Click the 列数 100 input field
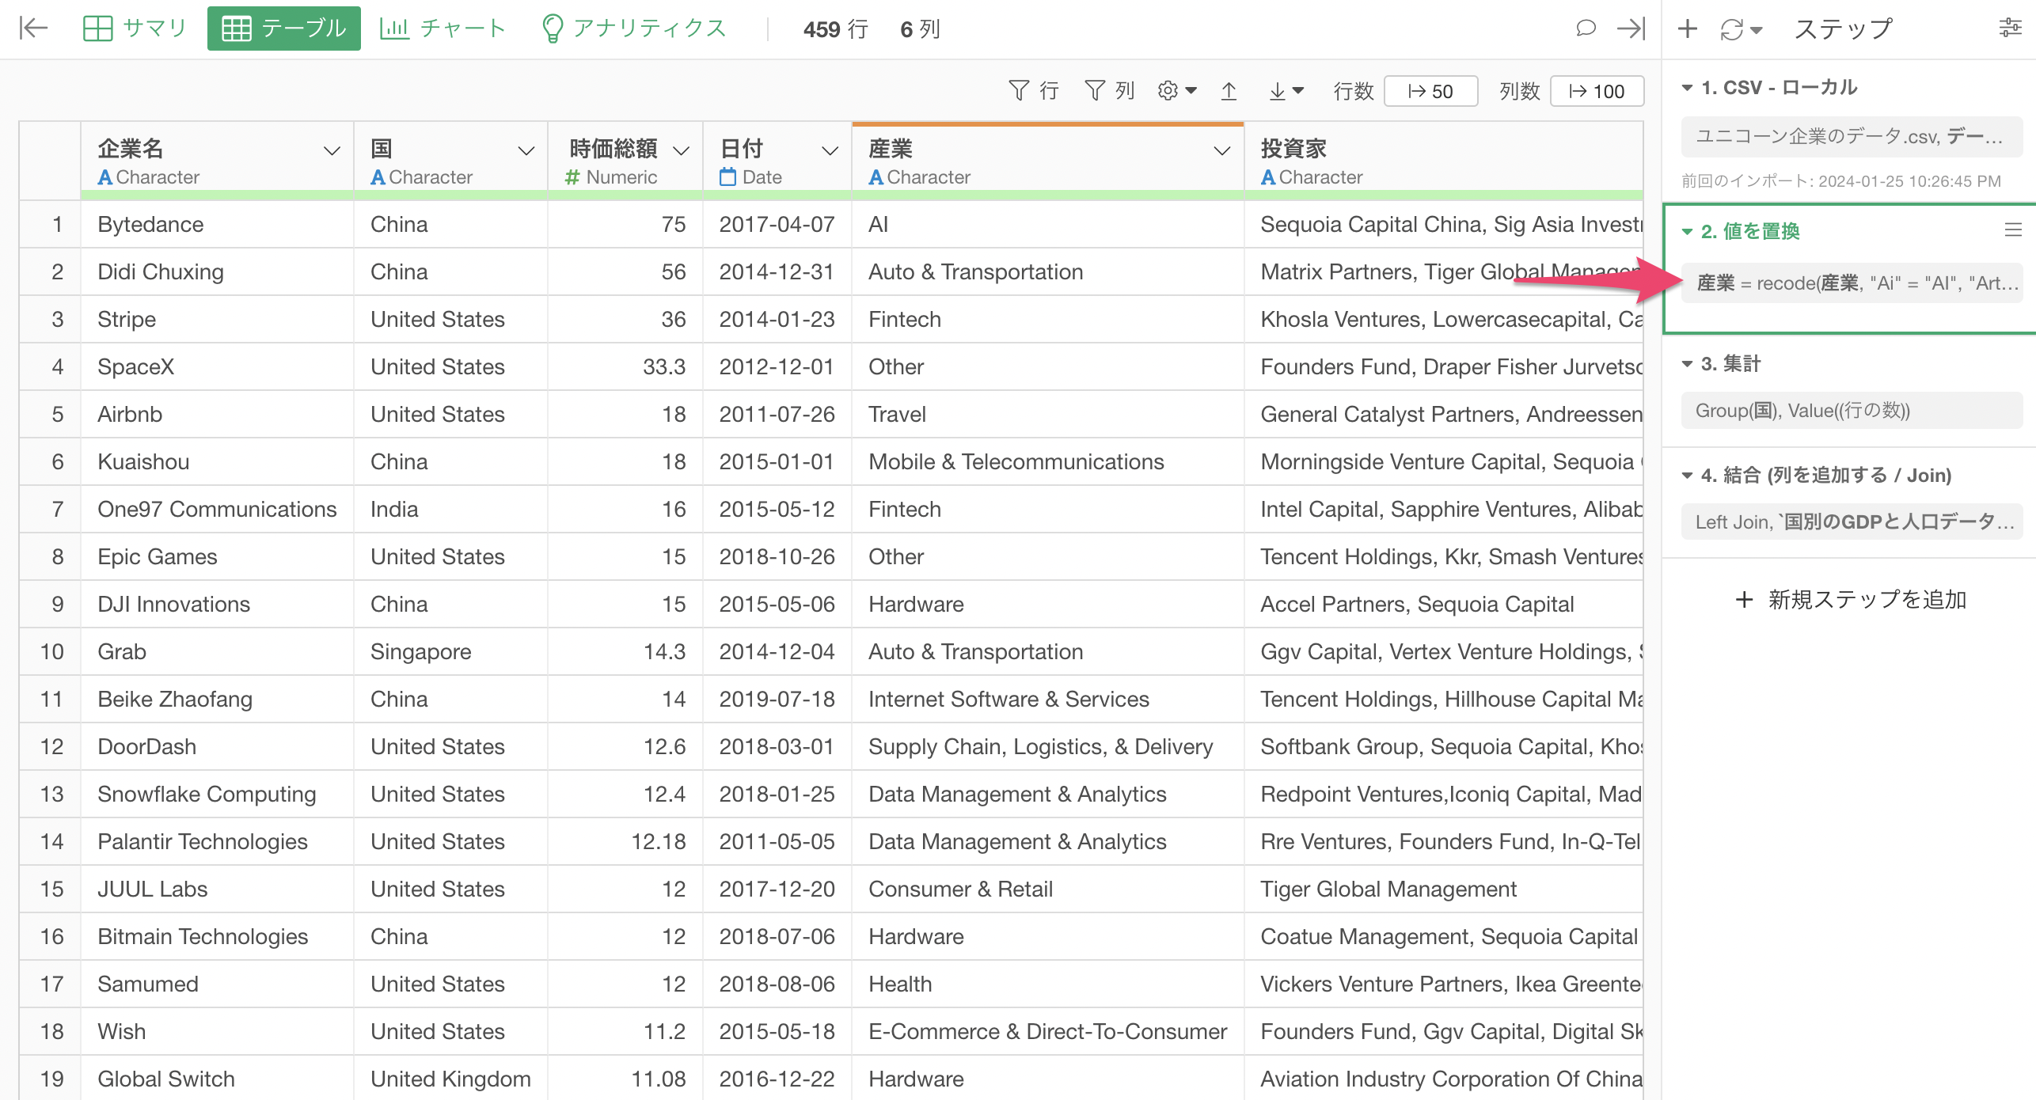The width and height of the screenshot is (2036, 1100). point(1597,91)
